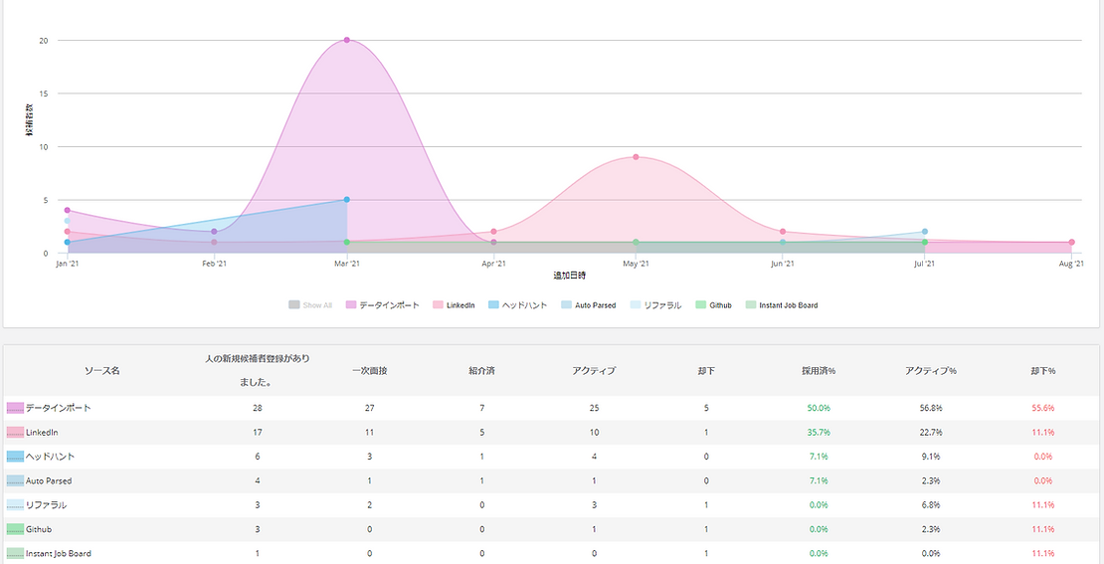
Task: Toggle Instant Job Board legend item
Action: [x=782, y=305]
